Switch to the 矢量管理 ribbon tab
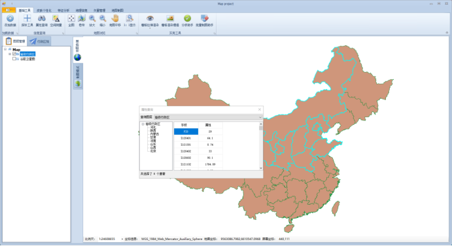452x246 pixels. 99,10
